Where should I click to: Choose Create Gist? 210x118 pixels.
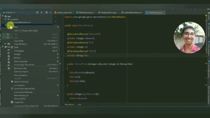point(35,102)
